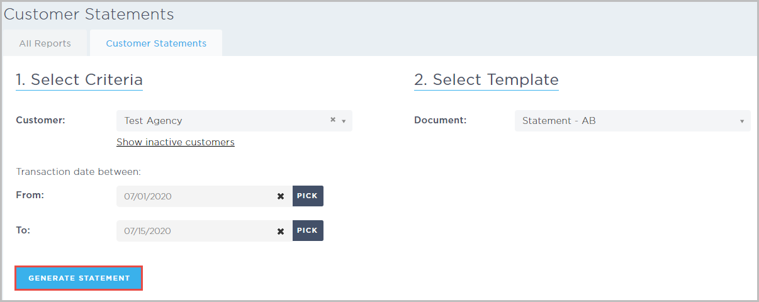Click the From date field
Viewport: 759px width, 302px height.
coord(195,196)
